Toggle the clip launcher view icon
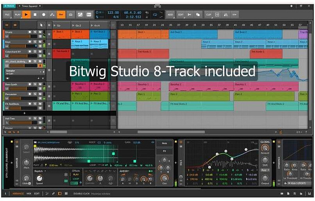The height and width of the screenshot is (201, 315). click(x=7, y=25)
